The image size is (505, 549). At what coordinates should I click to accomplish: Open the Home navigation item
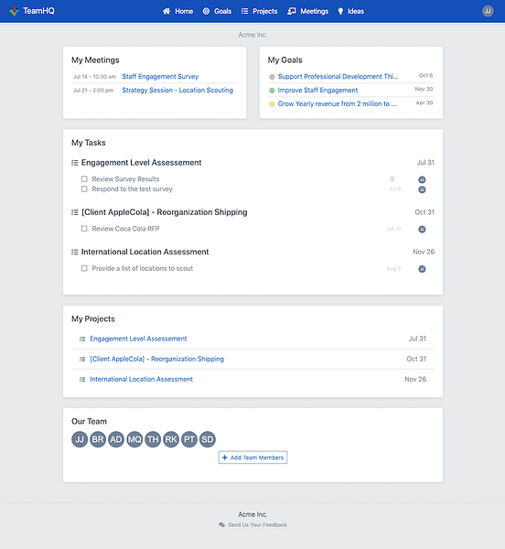(x=177, y=11)
